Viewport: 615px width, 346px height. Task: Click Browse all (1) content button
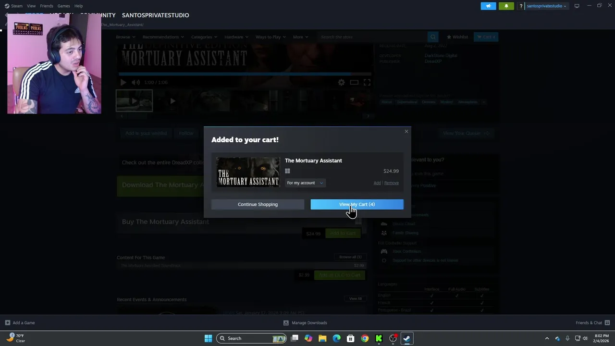[x=350, y=257]
